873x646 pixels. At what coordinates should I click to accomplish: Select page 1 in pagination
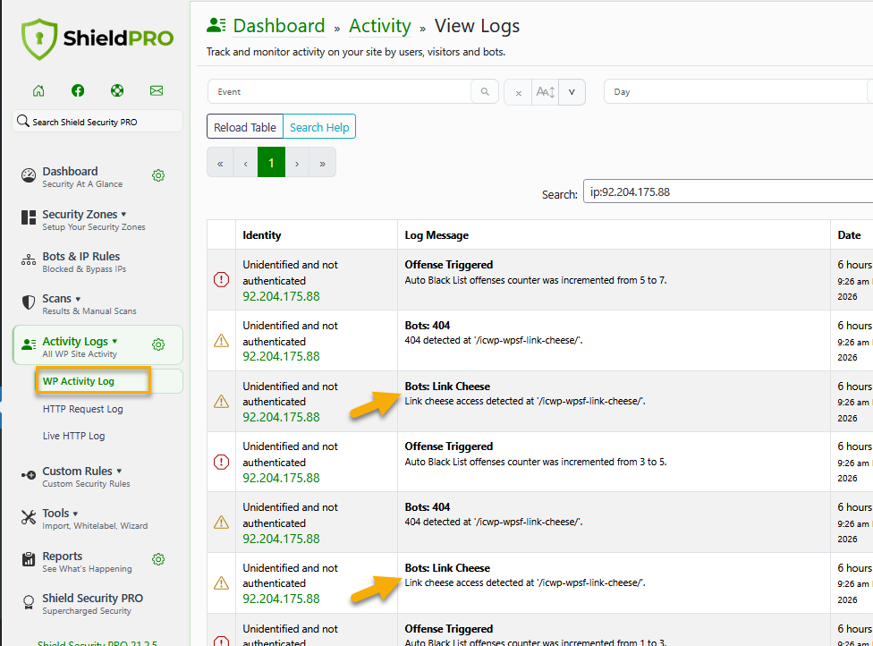click(x=272, y=163)
